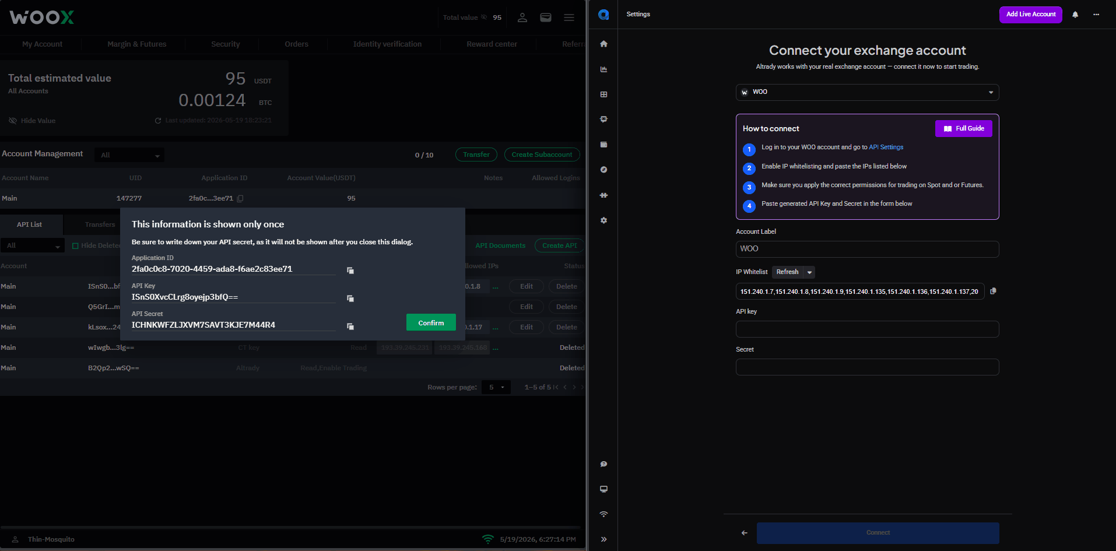Open the Altrady compass icon in sidebar
The height and width of the screenshot is (551, 1116).
(603, 170)
